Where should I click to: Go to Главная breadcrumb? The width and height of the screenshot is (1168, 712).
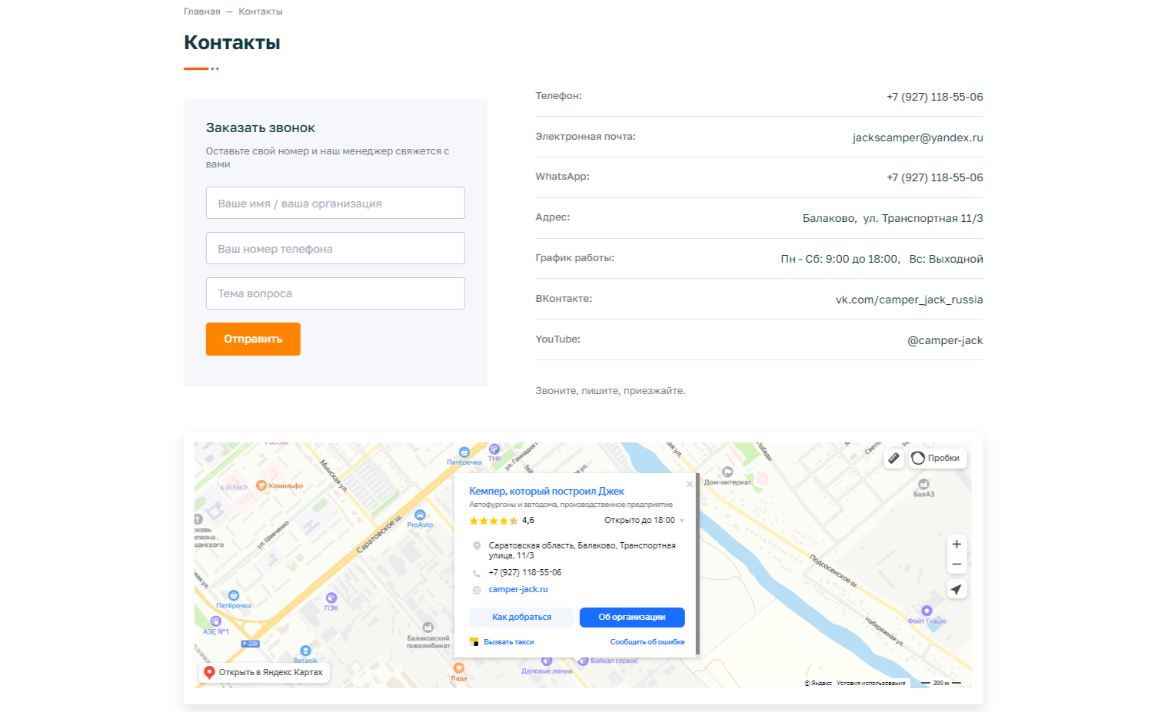tap(201, 12)
